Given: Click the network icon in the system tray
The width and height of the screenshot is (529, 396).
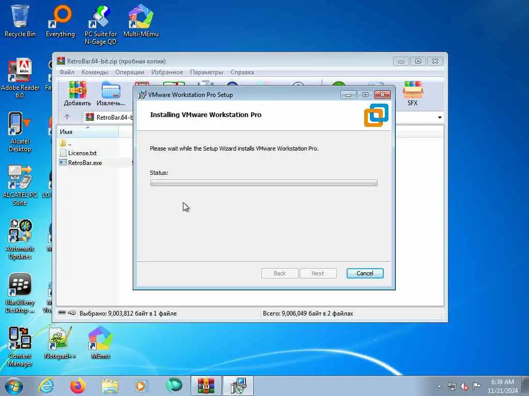Looking at the screenshot, I should point(452,386).
